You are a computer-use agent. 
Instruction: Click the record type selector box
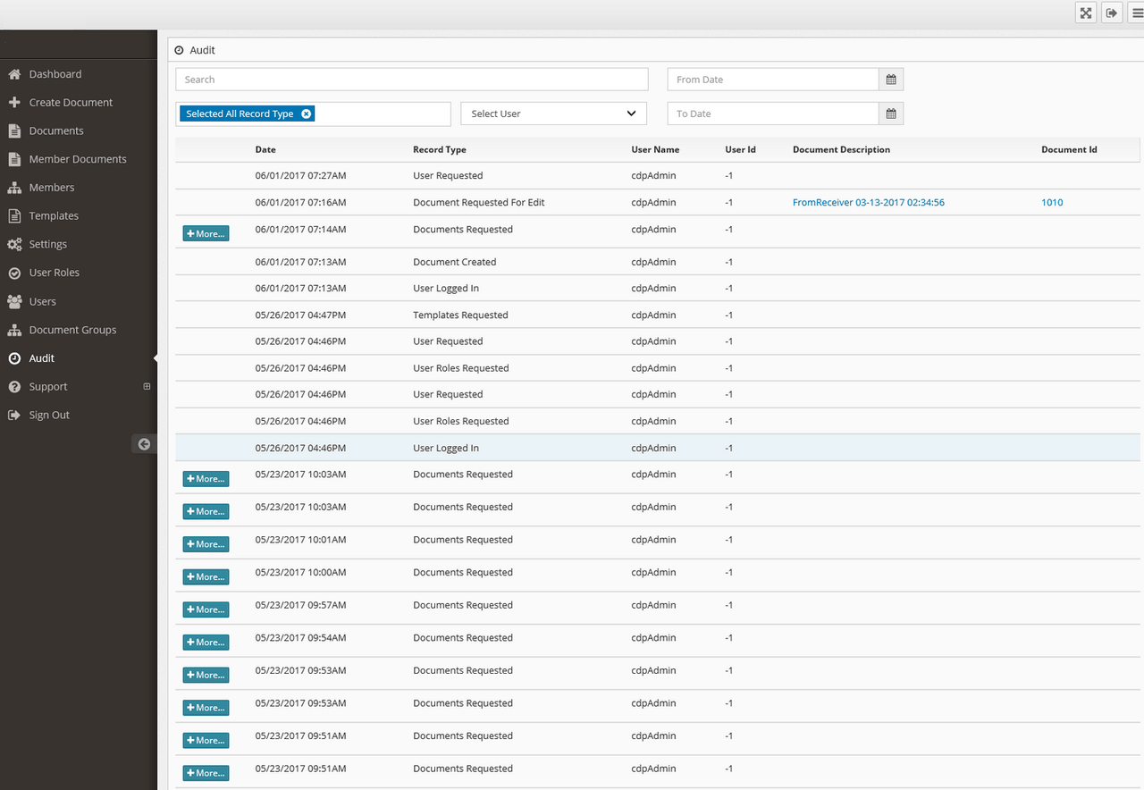click(313, 113)
